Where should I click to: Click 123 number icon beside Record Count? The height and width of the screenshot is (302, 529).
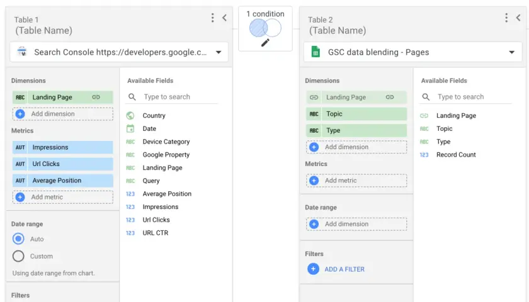coord(424,155)
